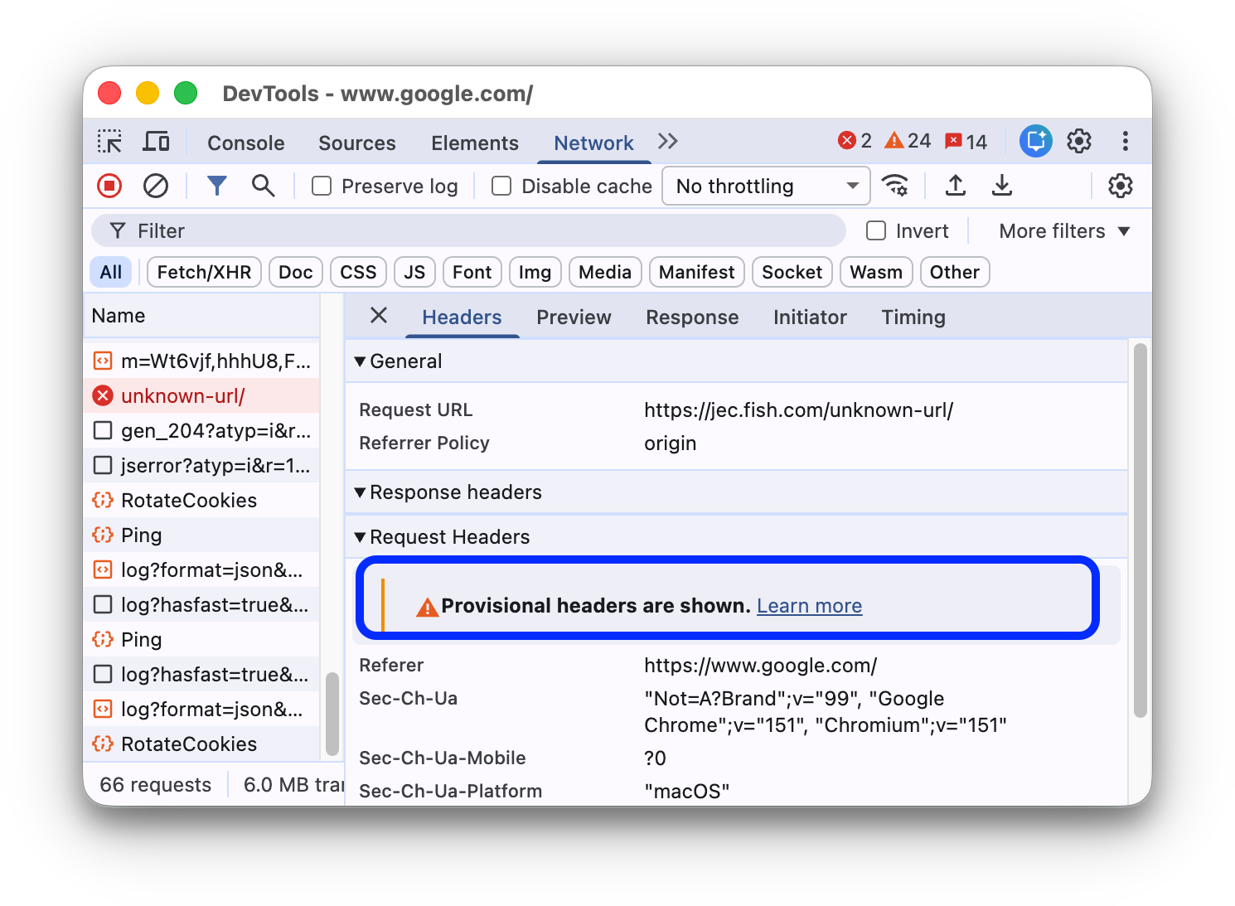Filter requests by CSS

click(x=358, y=272)
